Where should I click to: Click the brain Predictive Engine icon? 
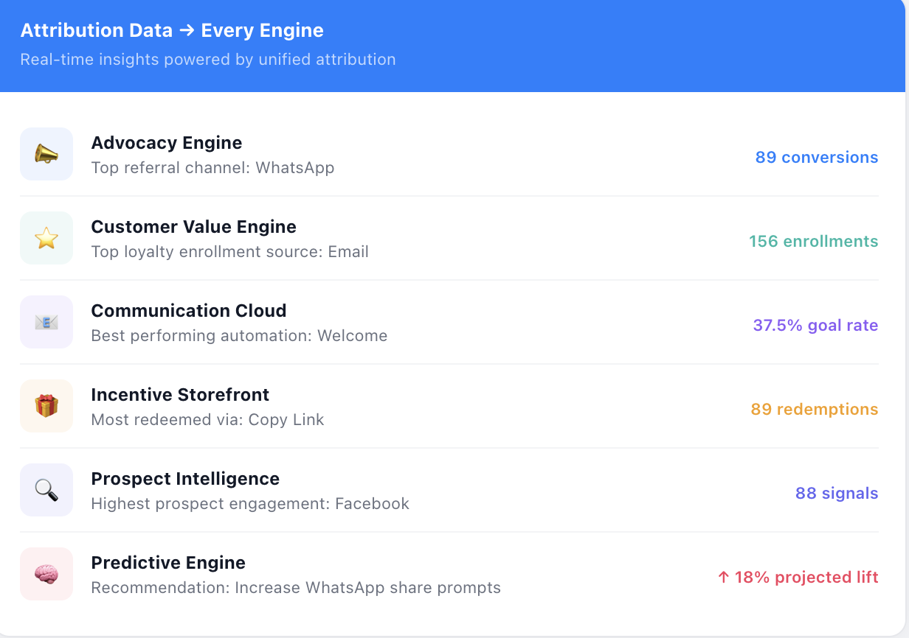coord(46,574)
